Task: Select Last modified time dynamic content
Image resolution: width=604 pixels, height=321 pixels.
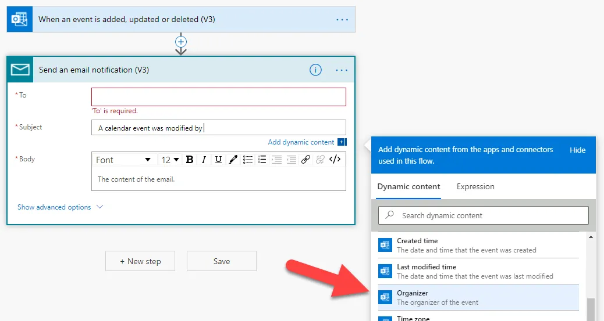Action: [478, 271]
